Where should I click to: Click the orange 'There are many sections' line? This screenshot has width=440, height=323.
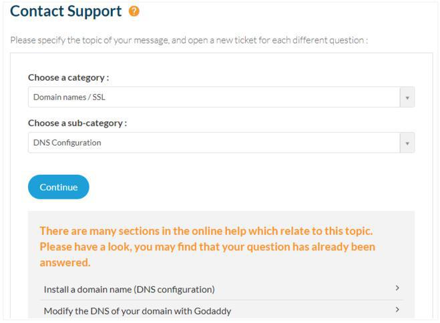click(x=206, y=231)
